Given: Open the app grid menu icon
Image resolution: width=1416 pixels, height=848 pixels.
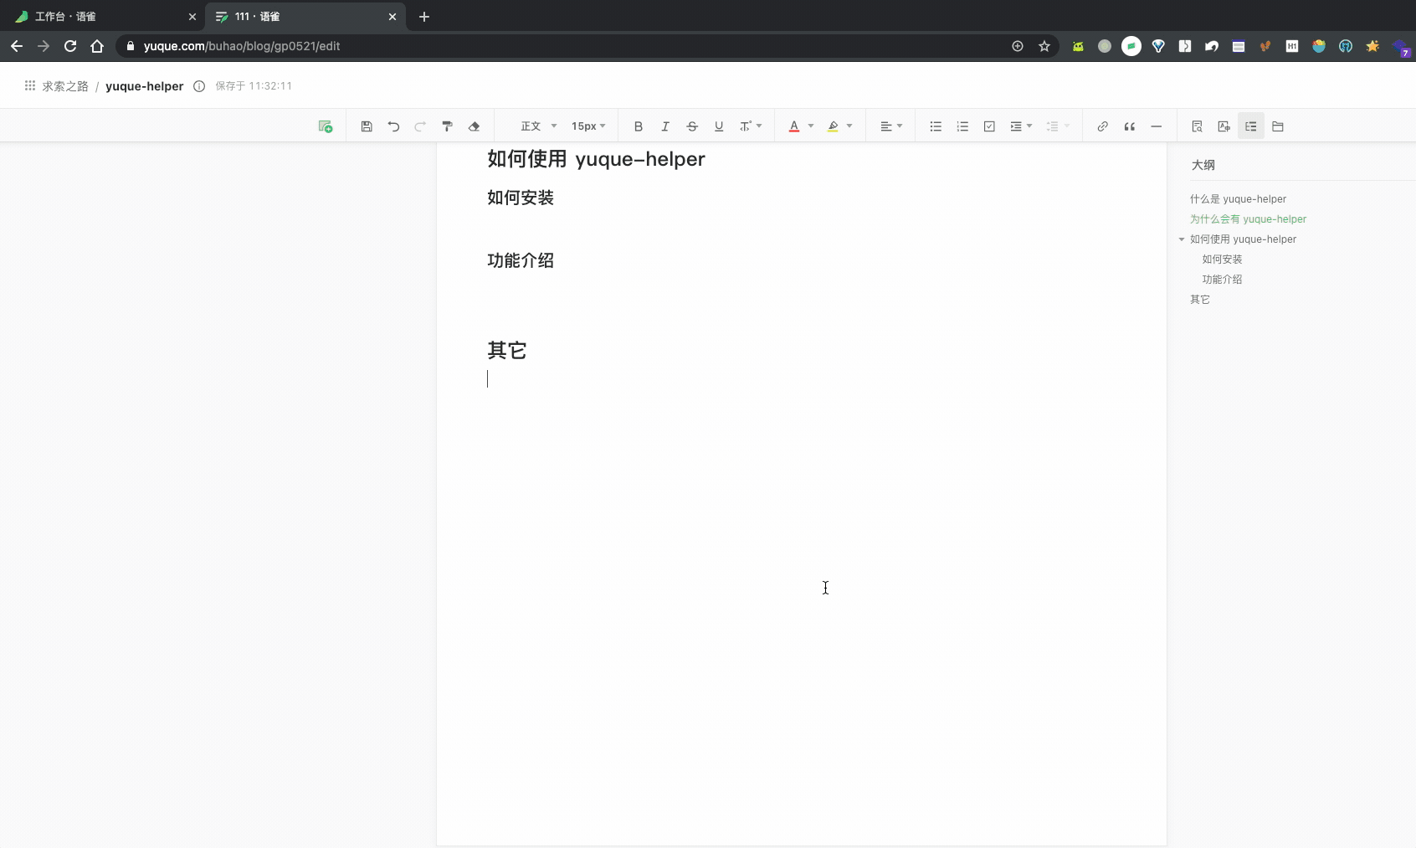Looking at the screenshot, I should [30, 85].
